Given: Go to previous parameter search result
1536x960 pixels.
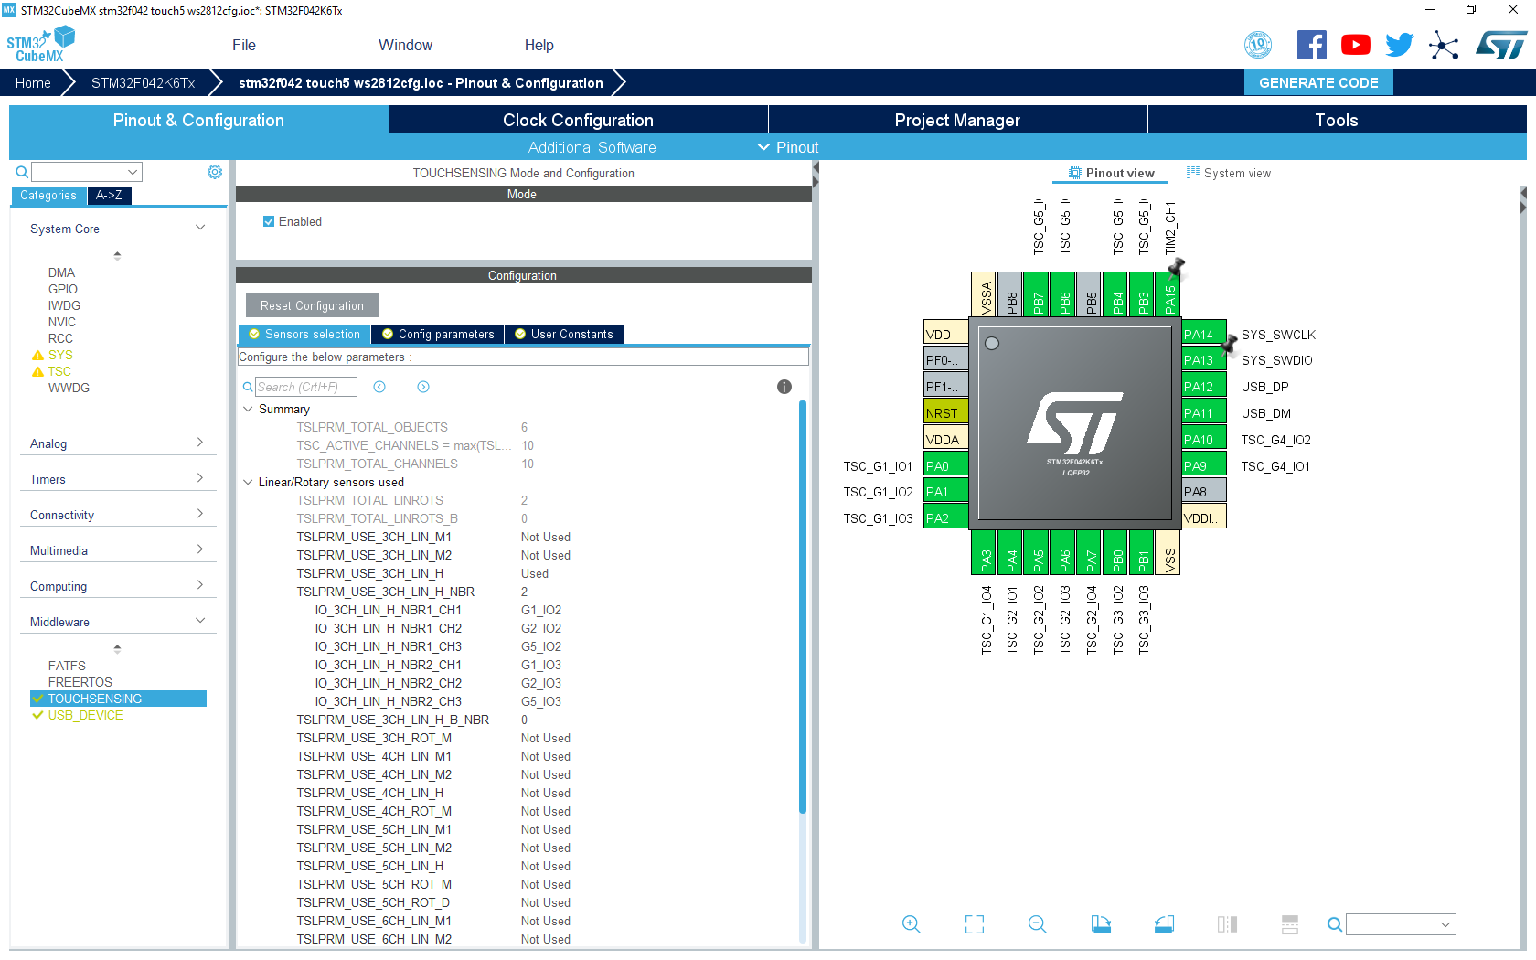Looking at the screenshot, I should (379, 387).
